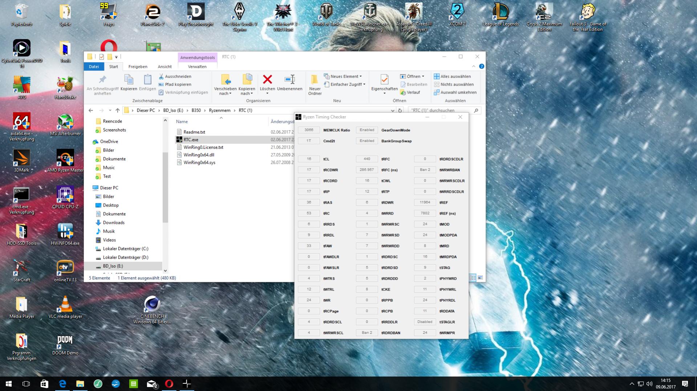
Task: Open AMD Ryzen Master desktop icon
Action: [65, 161]
